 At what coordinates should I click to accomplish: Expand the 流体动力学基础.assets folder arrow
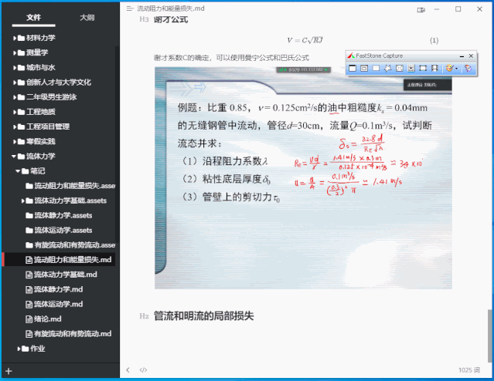tap(22, 201)
